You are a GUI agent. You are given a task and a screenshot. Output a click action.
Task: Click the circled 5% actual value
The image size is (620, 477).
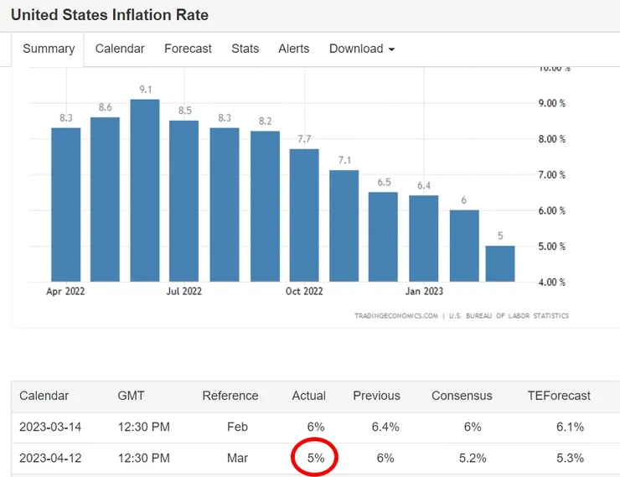pos(314,458)
